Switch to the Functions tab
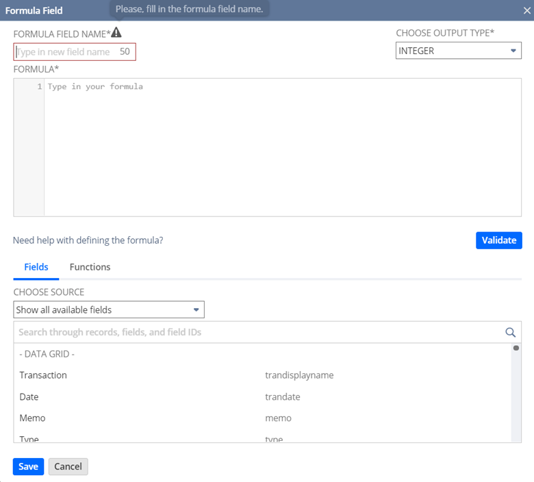This screenshot has width=534, height=482. tap(90, 267)
